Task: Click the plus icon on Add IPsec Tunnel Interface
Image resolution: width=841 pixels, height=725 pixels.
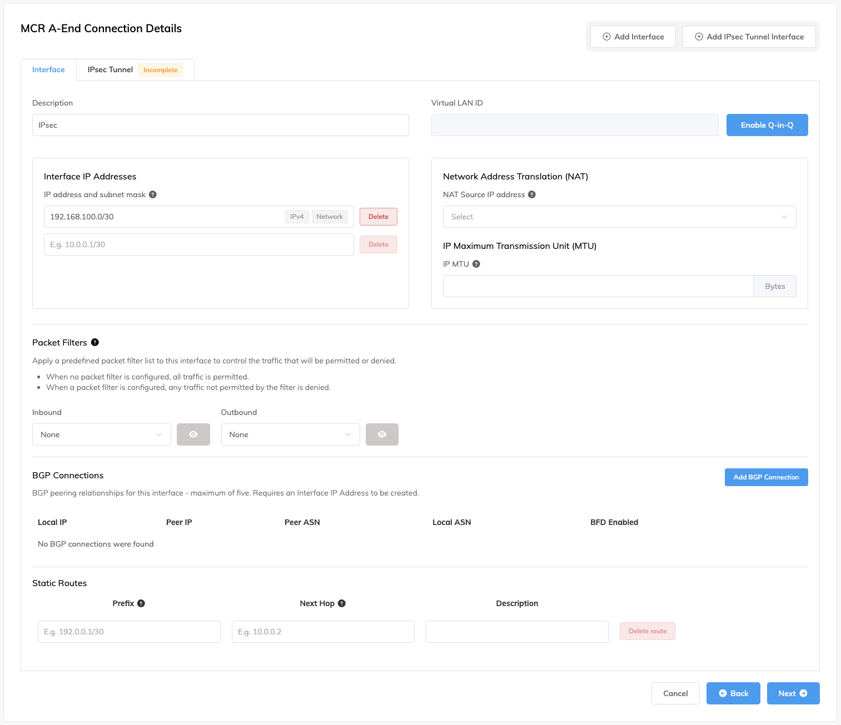Action: pyautogui.click(x=699, y=36)
